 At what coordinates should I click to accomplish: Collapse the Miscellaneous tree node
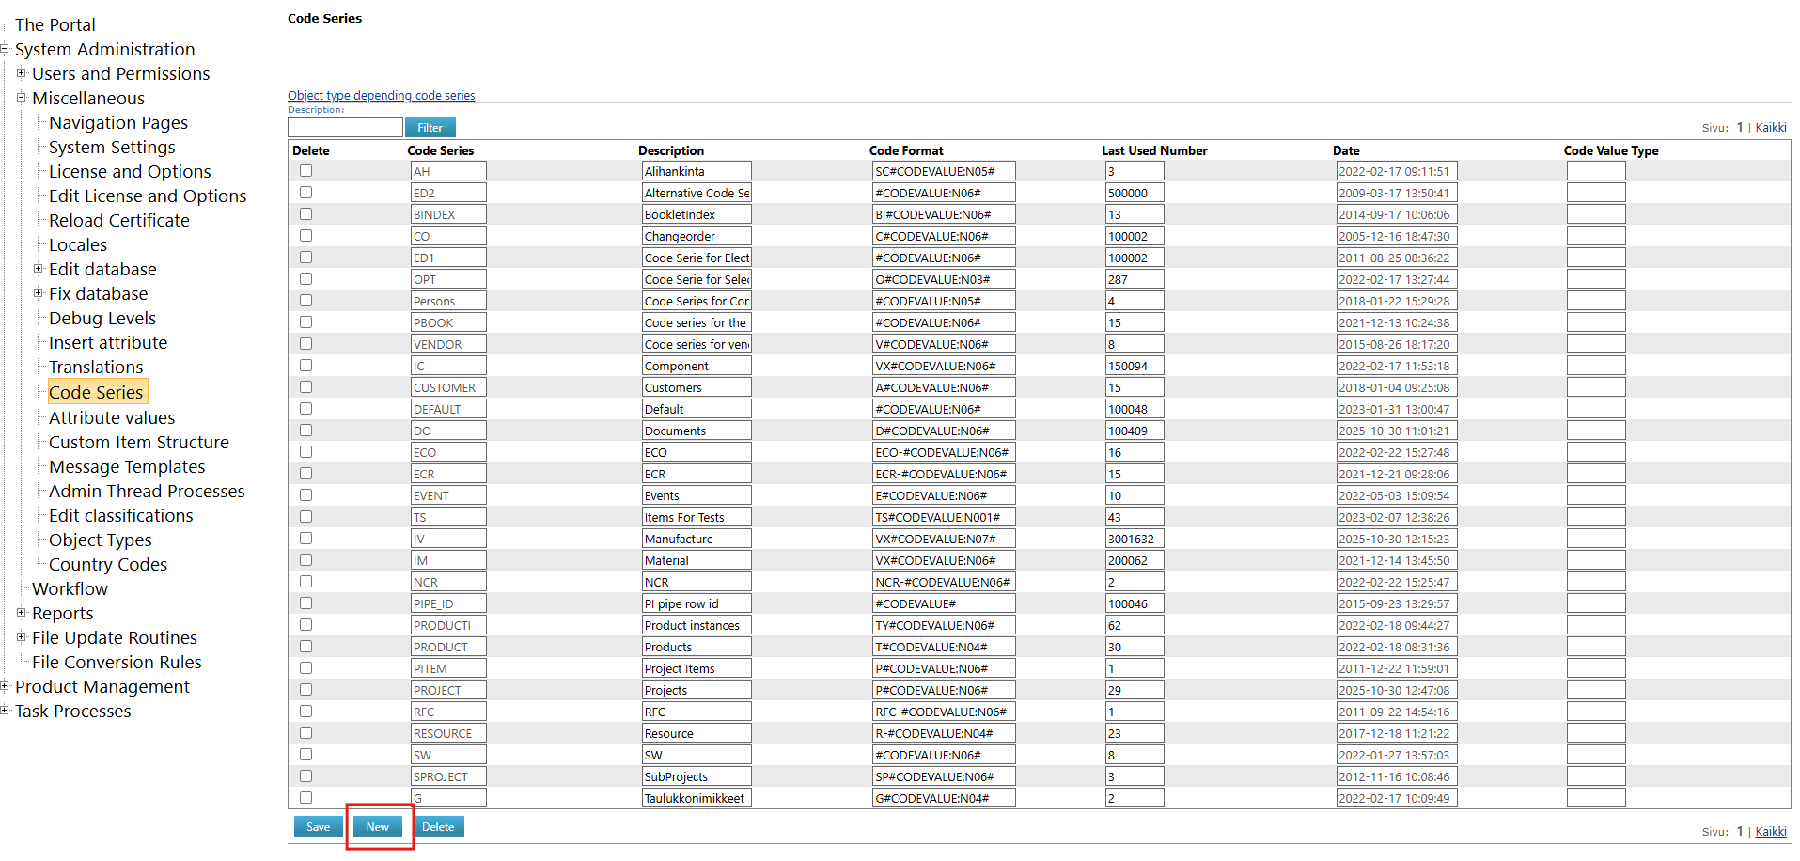[x=21, y=98]
